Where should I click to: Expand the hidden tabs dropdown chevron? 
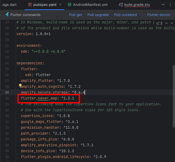pos(163,5)
